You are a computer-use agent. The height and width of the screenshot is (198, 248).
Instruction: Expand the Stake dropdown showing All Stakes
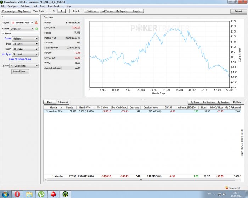point(25,49)
